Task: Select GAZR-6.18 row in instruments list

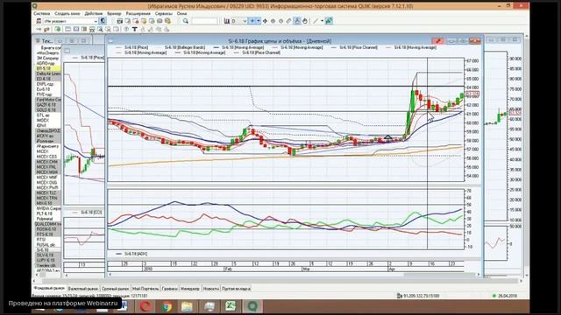Action: pos(48,105)
